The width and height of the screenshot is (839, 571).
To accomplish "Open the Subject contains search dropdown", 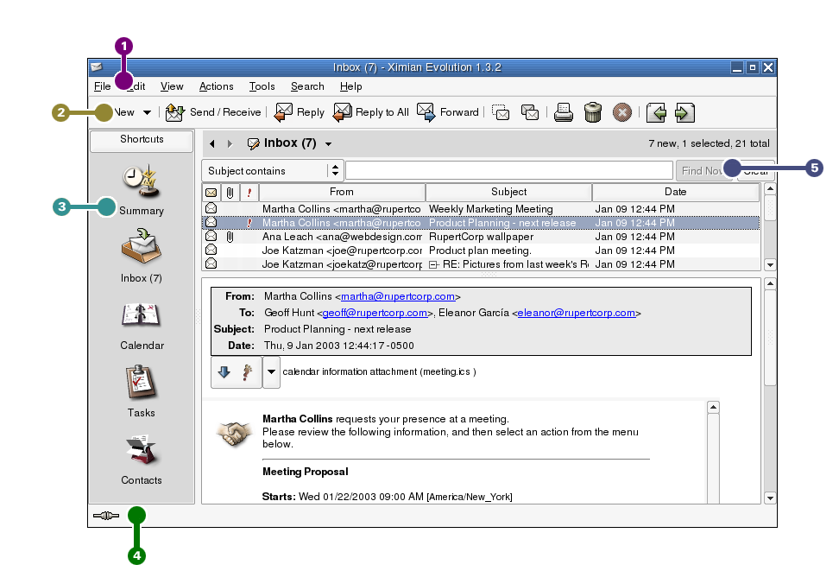I will (335, 171).
